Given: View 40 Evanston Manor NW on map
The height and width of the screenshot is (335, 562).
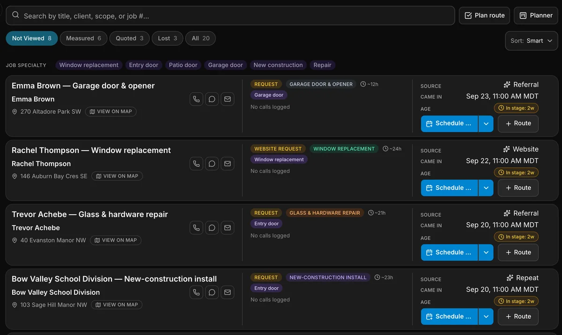Looking at the screenshot, I should click(116, 240).
